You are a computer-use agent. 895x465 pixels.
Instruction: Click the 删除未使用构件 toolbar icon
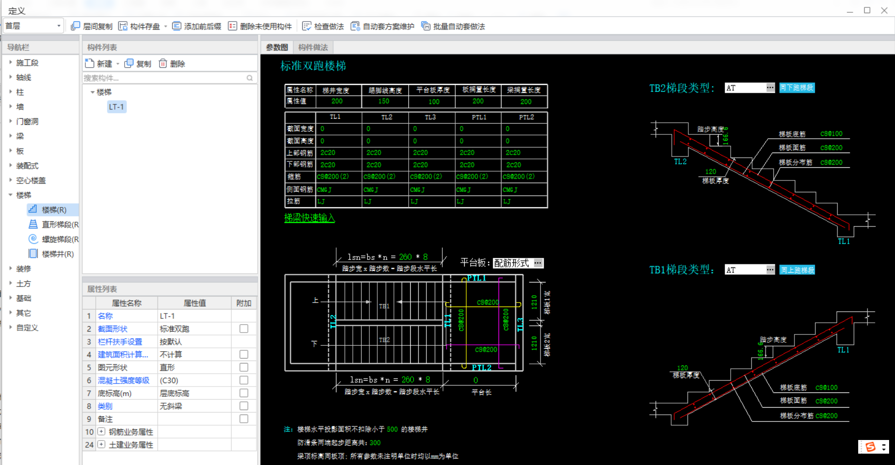[x=233, y=26]
